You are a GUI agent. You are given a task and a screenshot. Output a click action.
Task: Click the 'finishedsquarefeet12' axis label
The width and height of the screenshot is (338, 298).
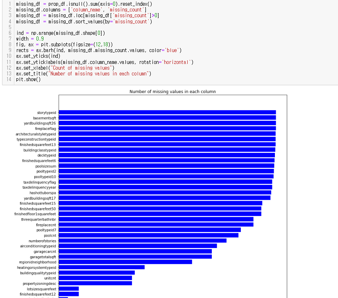(x=38, y=294)
